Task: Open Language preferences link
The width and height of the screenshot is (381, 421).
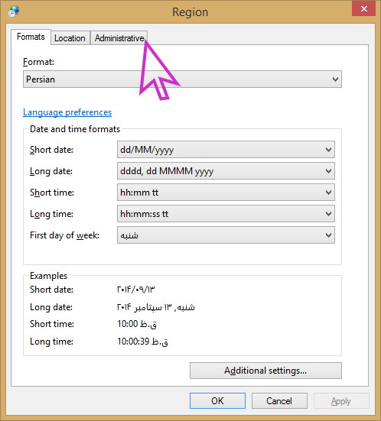Action: 67,112
